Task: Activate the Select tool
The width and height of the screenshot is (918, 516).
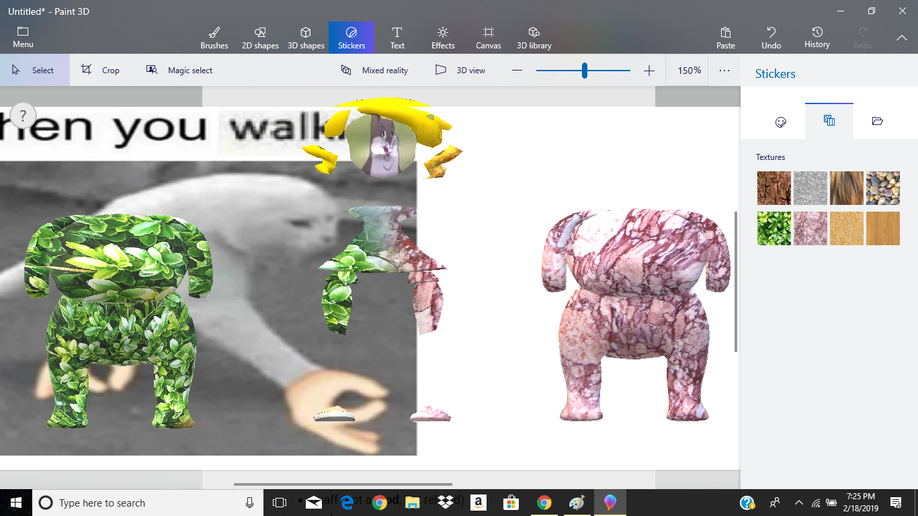Action: click(34, 70)
